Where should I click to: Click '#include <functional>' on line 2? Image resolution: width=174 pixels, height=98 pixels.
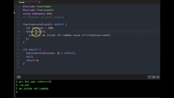[x=38, y=10]
